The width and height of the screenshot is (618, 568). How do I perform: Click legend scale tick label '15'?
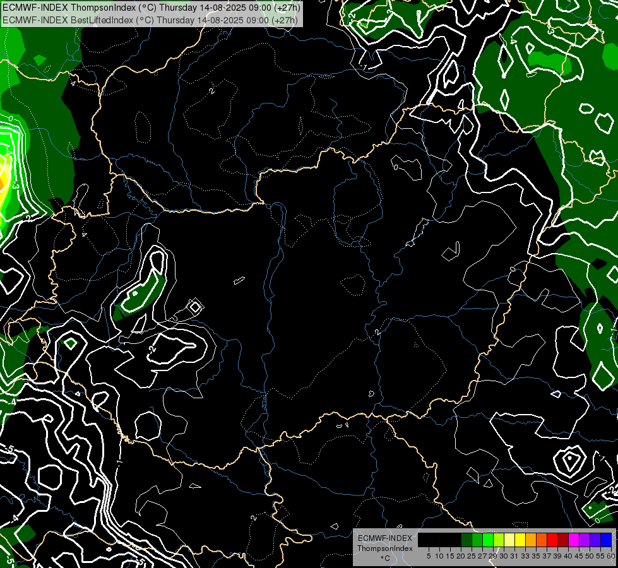(450, 556)
